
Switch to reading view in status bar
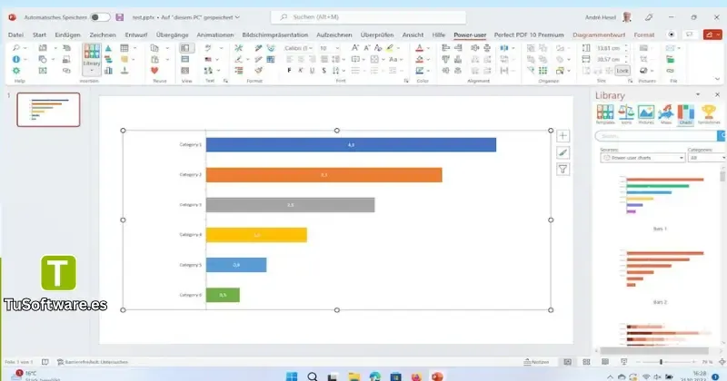tap(605, 362)
